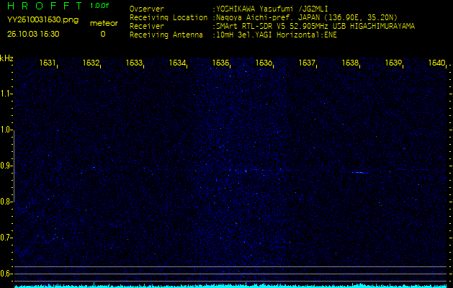Click the 1638 time axis label

(350, 63)
